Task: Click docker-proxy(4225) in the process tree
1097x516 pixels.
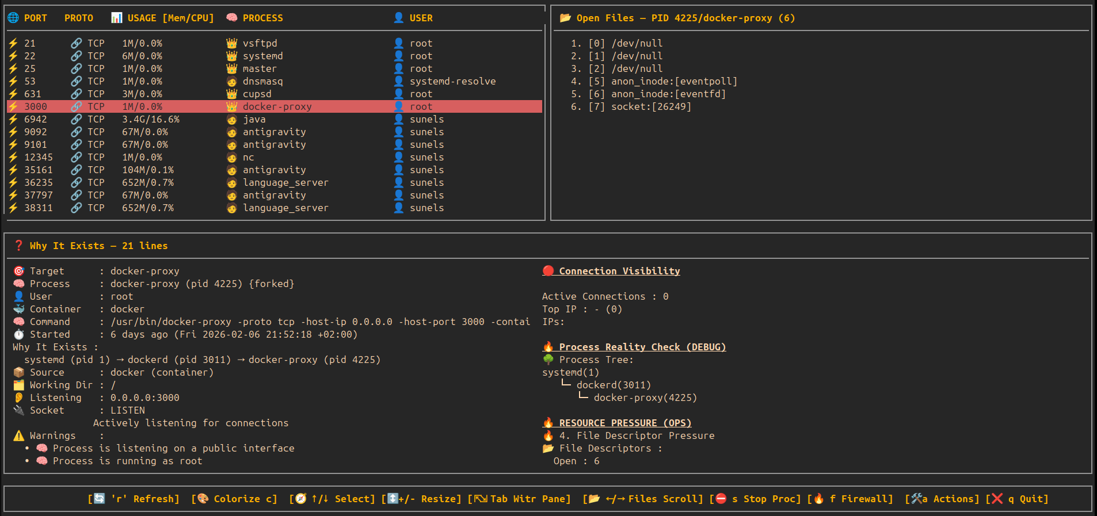Action: coord(645,397)
